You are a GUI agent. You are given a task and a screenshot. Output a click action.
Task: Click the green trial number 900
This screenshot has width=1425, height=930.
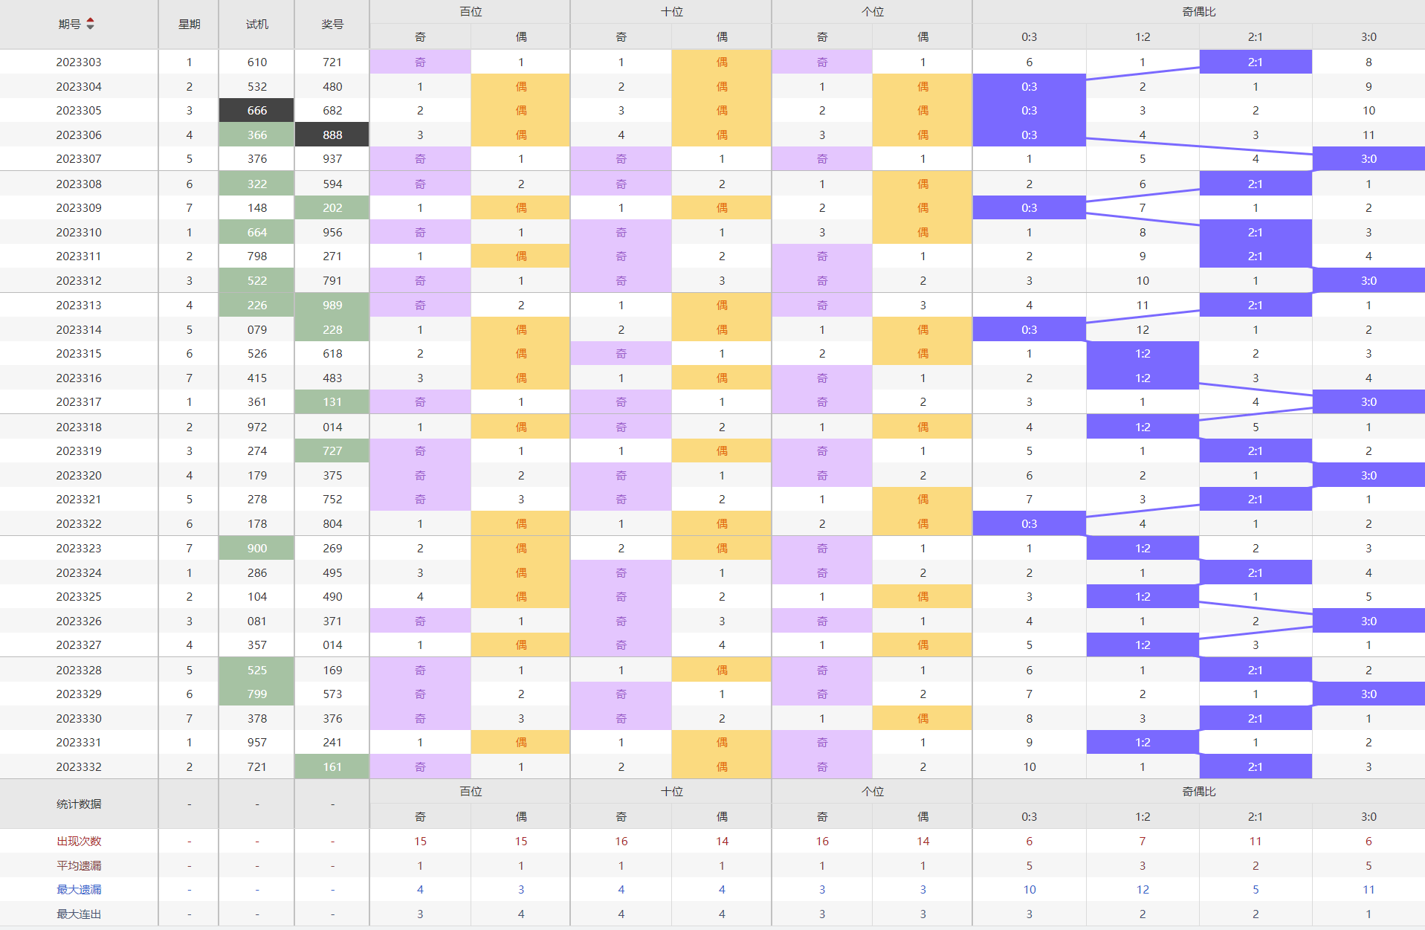(256, 548)
